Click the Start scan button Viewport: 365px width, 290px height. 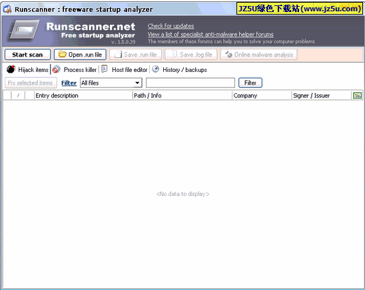pyautogui.click(x=27, y=55)
